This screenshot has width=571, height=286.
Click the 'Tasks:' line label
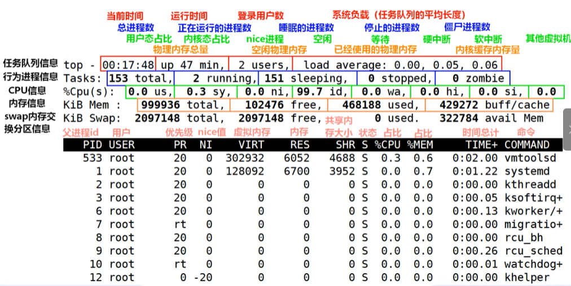point(82,78)
